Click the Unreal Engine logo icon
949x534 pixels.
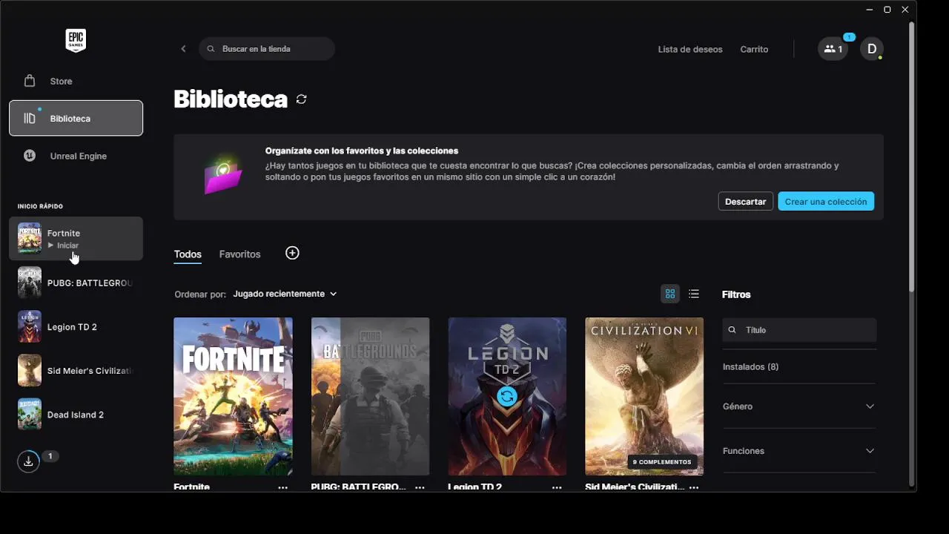coord(29,156)
